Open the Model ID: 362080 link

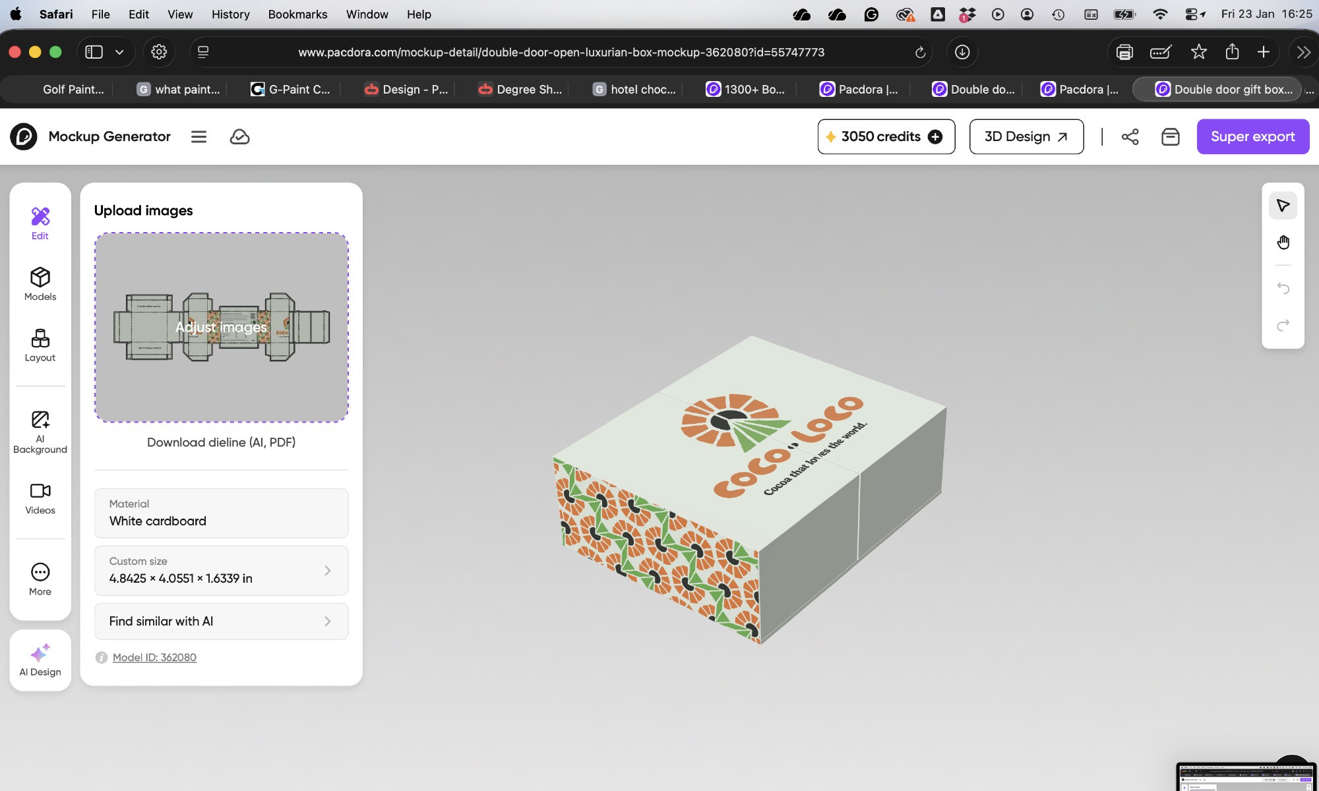coord(154,657)
